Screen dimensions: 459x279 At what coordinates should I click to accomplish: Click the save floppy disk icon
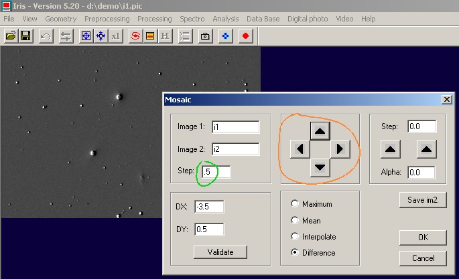(25, 36)
